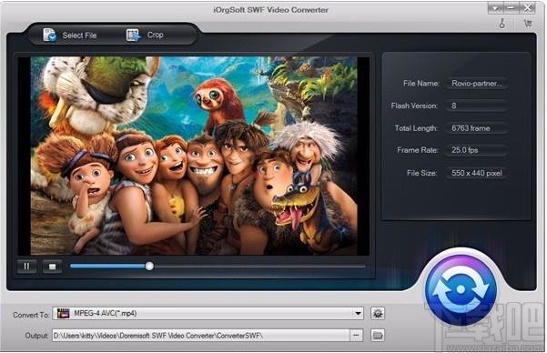Close the SWF Video Converter window
Screen dimensions: 547x353
[528, 7]
